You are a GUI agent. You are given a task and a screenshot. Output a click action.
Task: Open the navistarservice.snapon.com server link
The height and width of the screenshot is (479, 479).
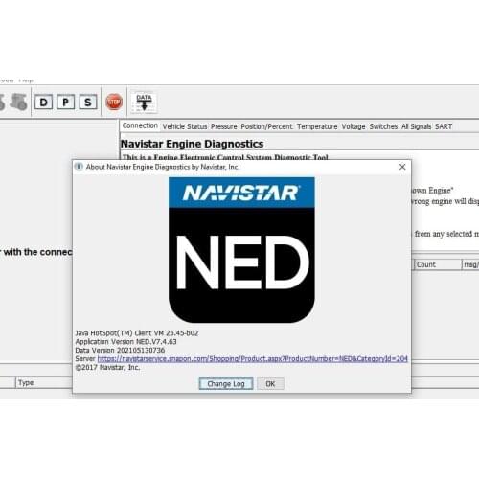pos(252,359)
